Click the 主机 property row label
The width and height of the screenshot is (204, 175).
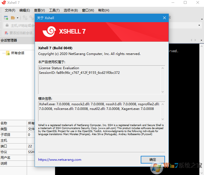[4, 141]
